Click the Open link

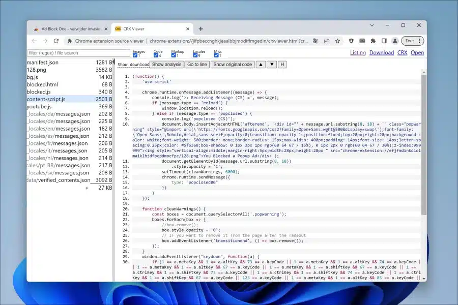click(x=417, y=52)
